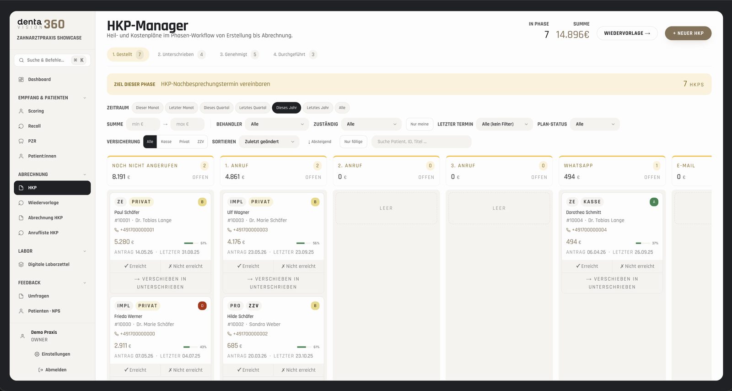Select Letztes Quartal time range

pos(253,108)
